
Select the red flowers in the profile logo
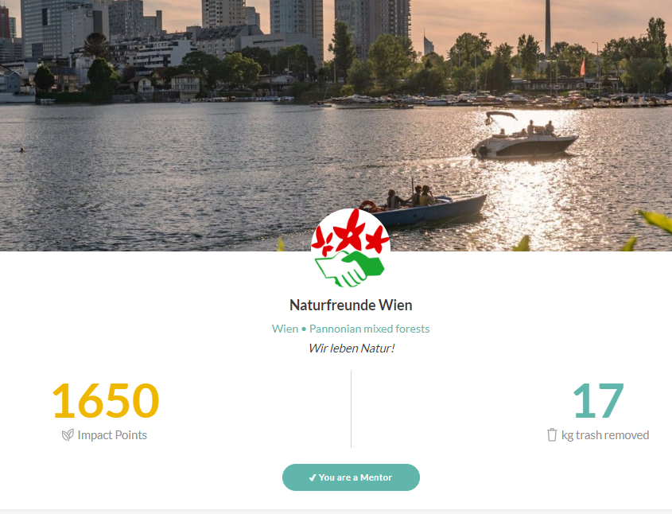click(x=351, y=234)
